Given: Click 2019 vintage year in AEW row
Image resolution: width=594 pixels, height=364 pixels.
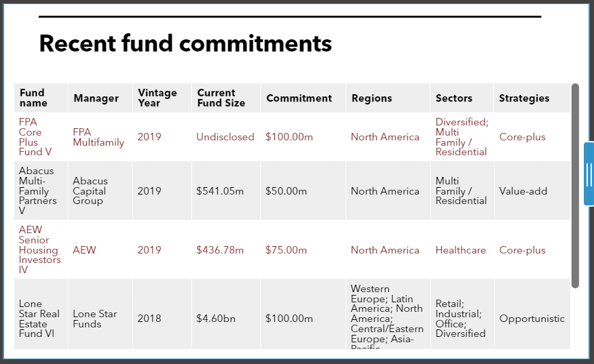Looking at the screenshot, I should 149,250.
